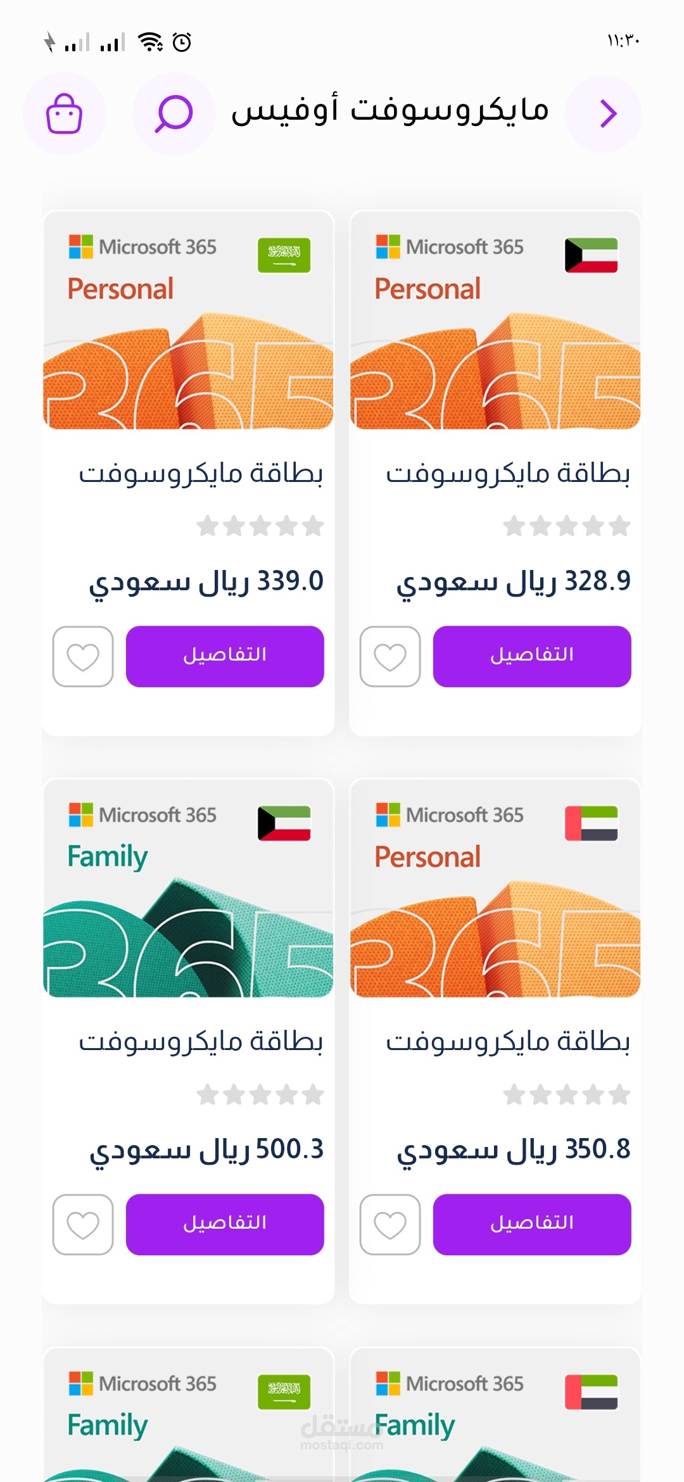Open the shopping bag cart icon

[64, 114]
